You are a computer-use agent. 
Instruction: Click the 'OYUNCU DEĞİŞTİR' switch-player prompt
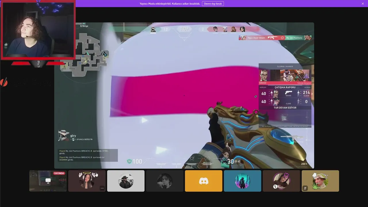(x=84, y=139)
